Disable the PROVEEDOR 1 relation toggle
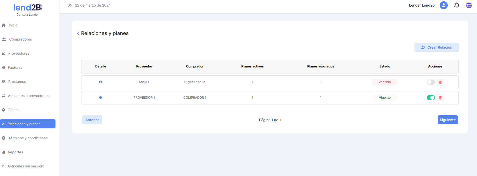The height and width of the screenshot is (176, 477). click(431, 98)
